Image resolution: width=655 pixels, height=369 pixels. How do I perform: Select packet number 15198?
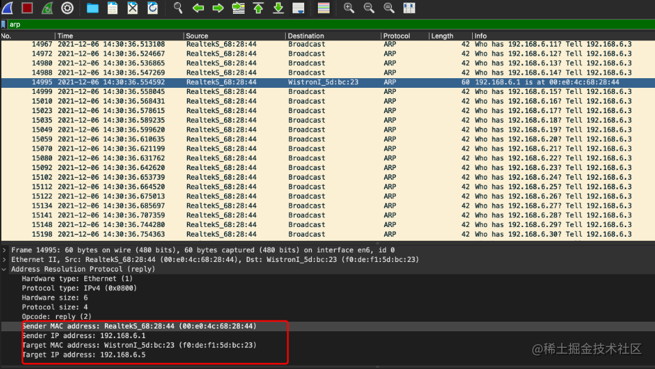pos(327,235)
